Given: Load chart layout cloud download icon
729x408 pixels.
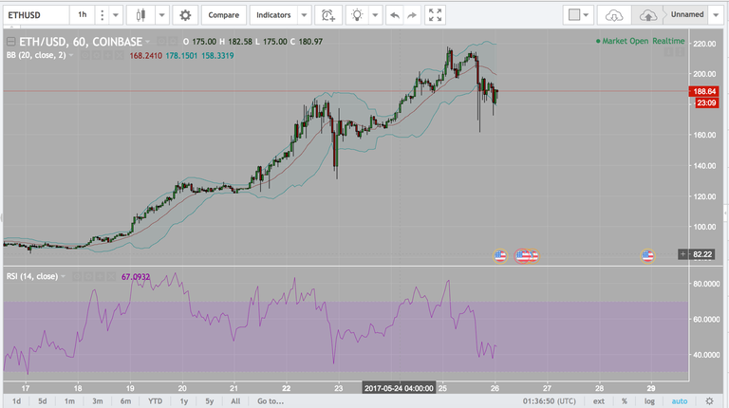Looking at the screenshot, I should click(x=614, y=15).
